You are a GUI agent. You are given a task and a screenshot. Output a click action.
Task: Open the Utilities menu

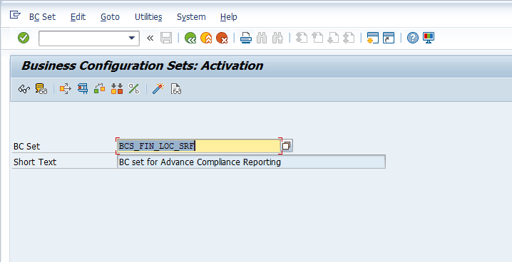pos(148,17)
